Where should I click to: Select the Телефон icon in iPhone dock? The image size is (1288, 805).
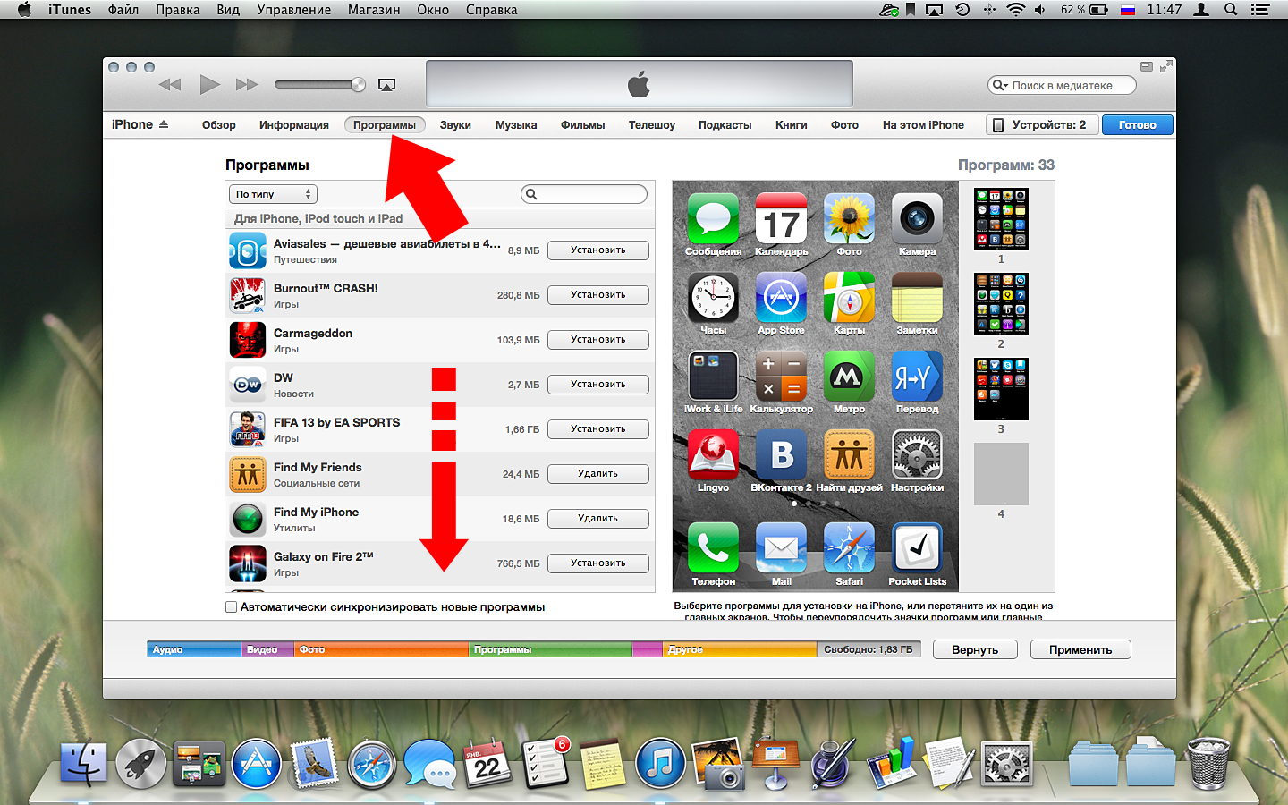[x=713, y=547]
